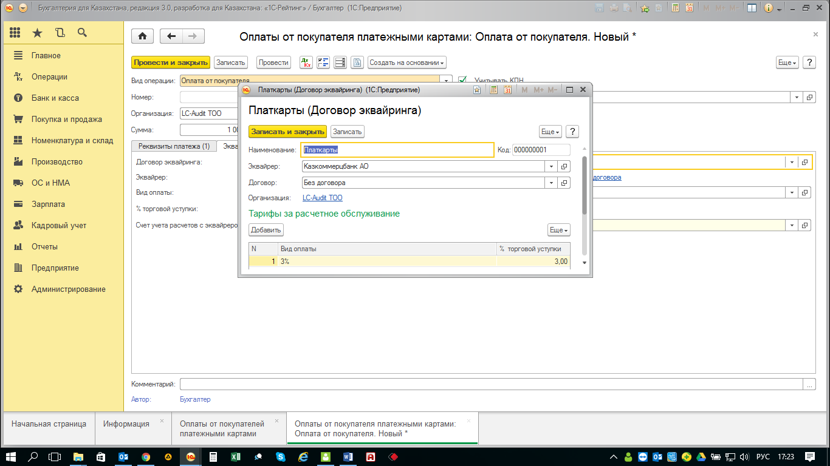
Task: Open calculator in Платкарты dialog title bar
Action: (x=494, y=90)
